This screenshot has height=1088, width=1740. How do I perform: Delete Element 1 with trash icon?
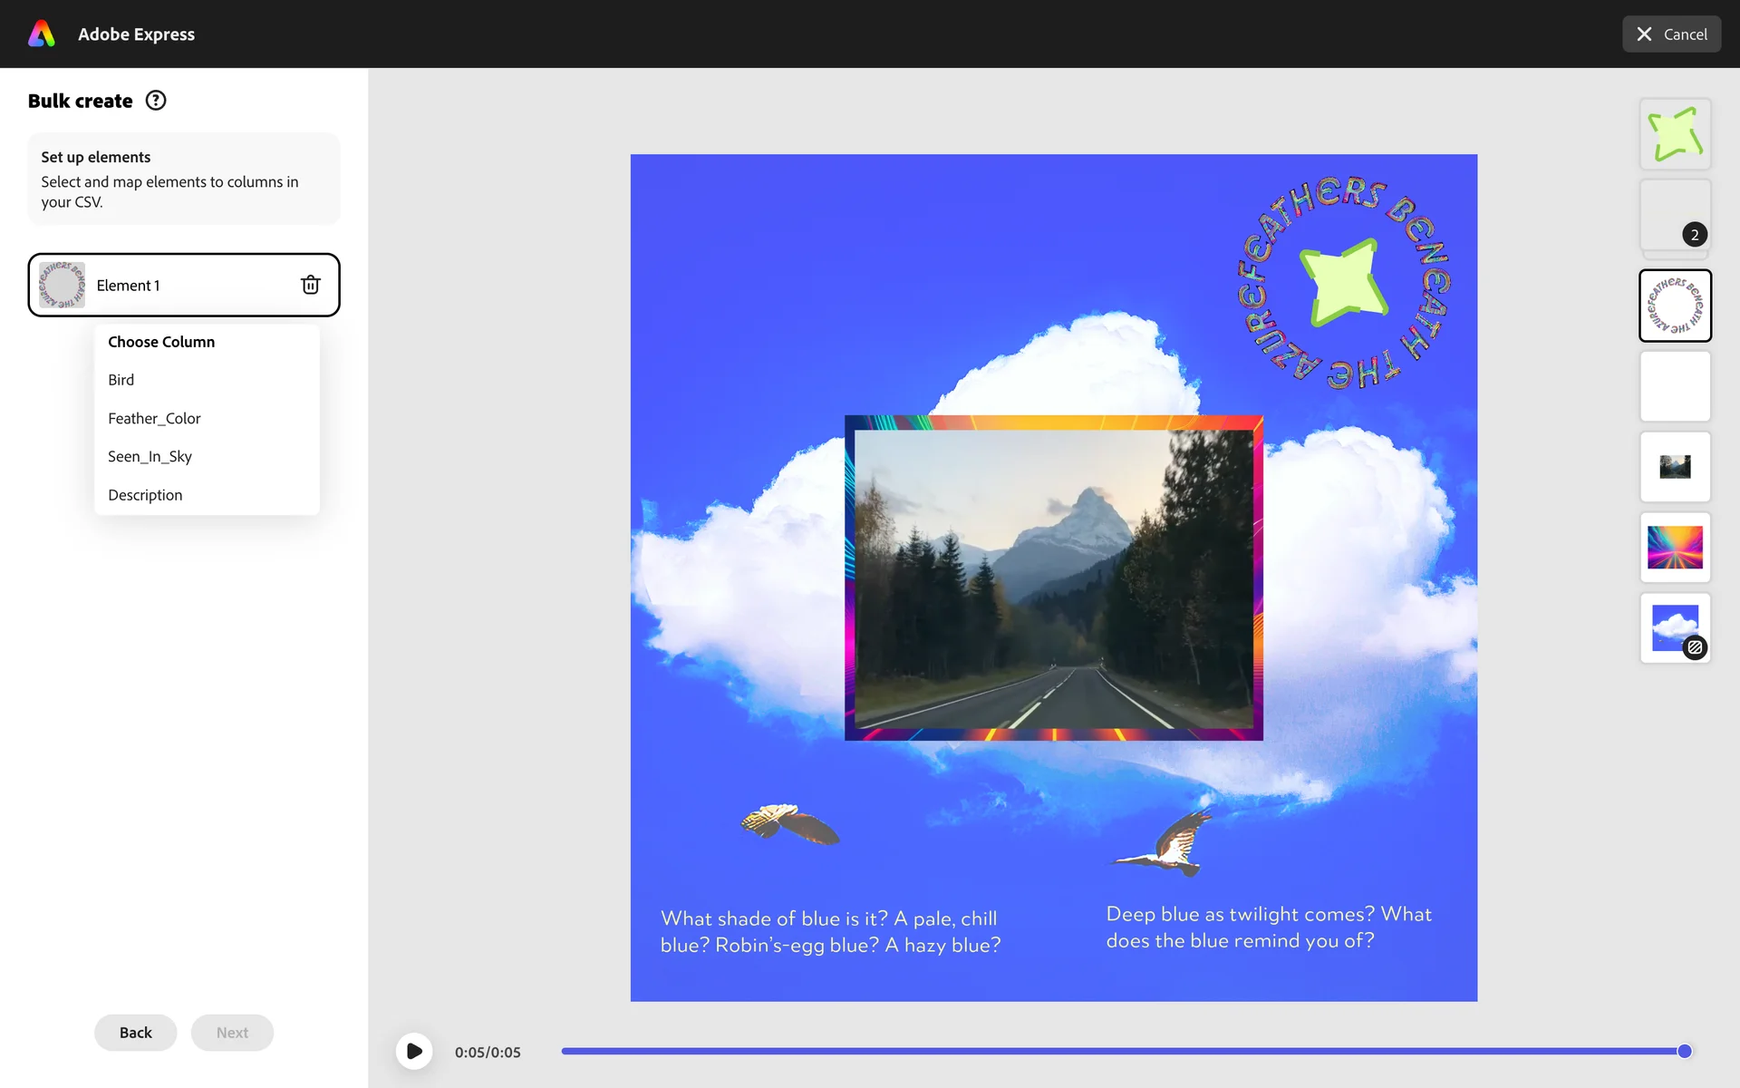[310, 285]
